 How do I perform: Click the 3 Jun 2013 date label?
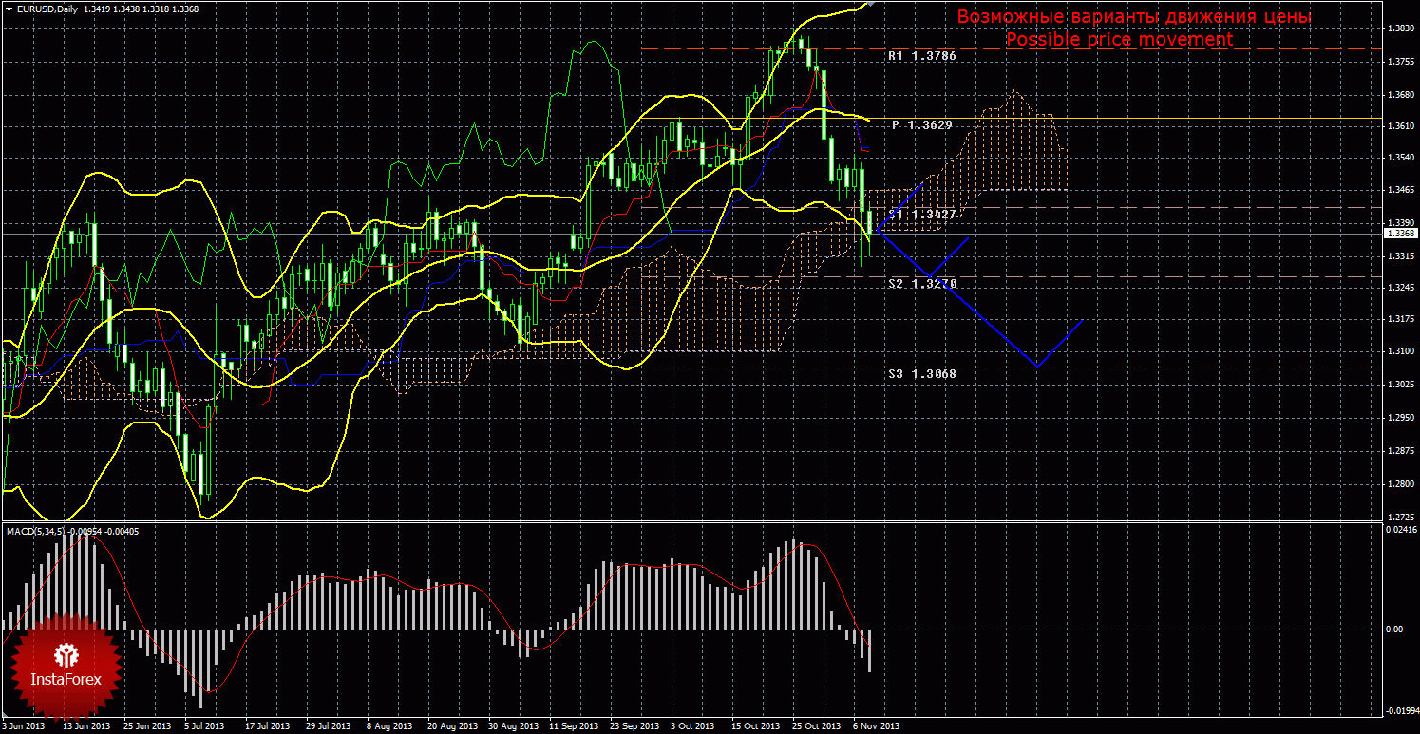[22, 726]
